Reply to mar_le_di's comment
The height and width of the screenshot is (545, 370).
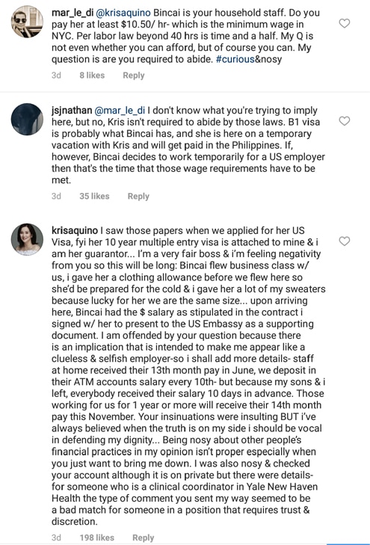pos(134,76)
